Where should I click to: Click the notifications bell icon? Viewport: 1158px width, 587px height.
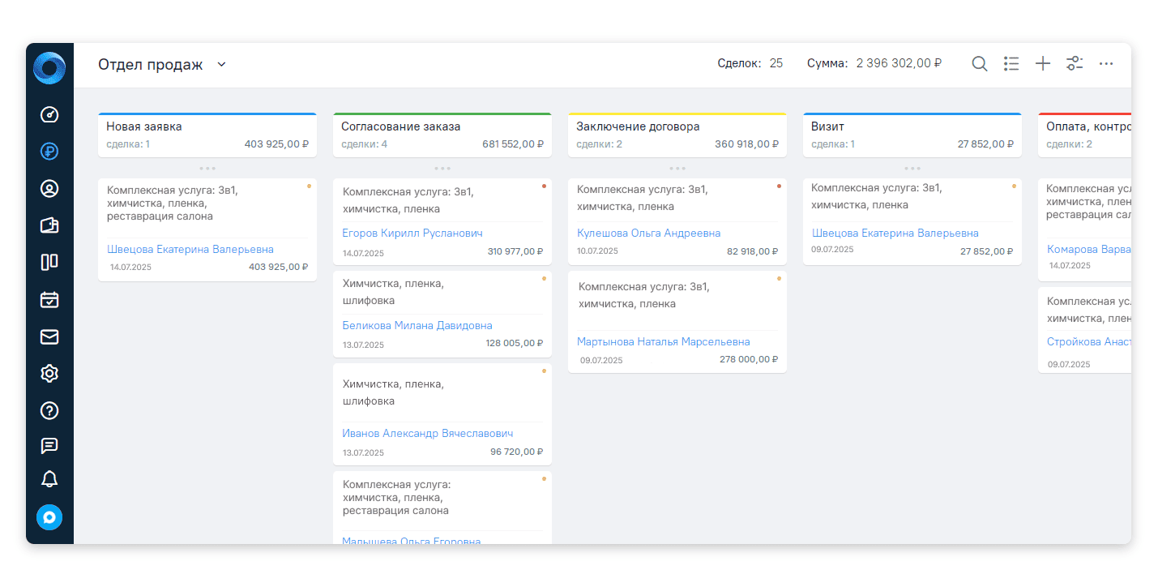[x=49, y=479]
